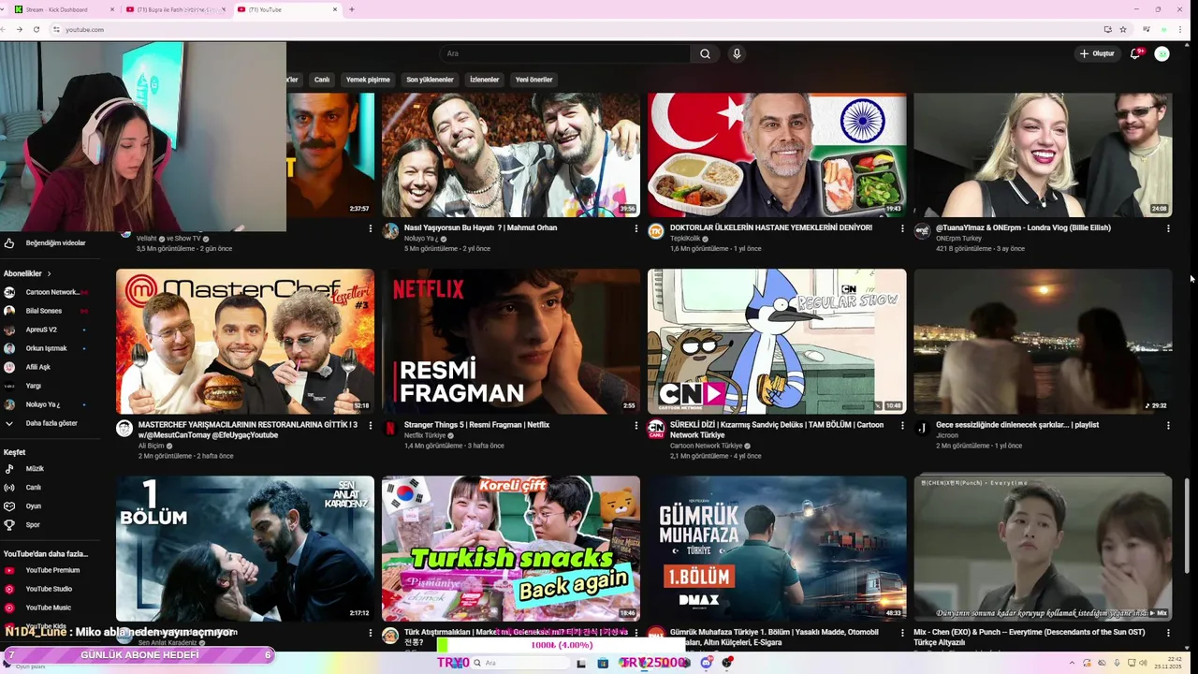Open Regular Show Cartoon Network thumbnail
1198x674 pixels.
[777, 342]
